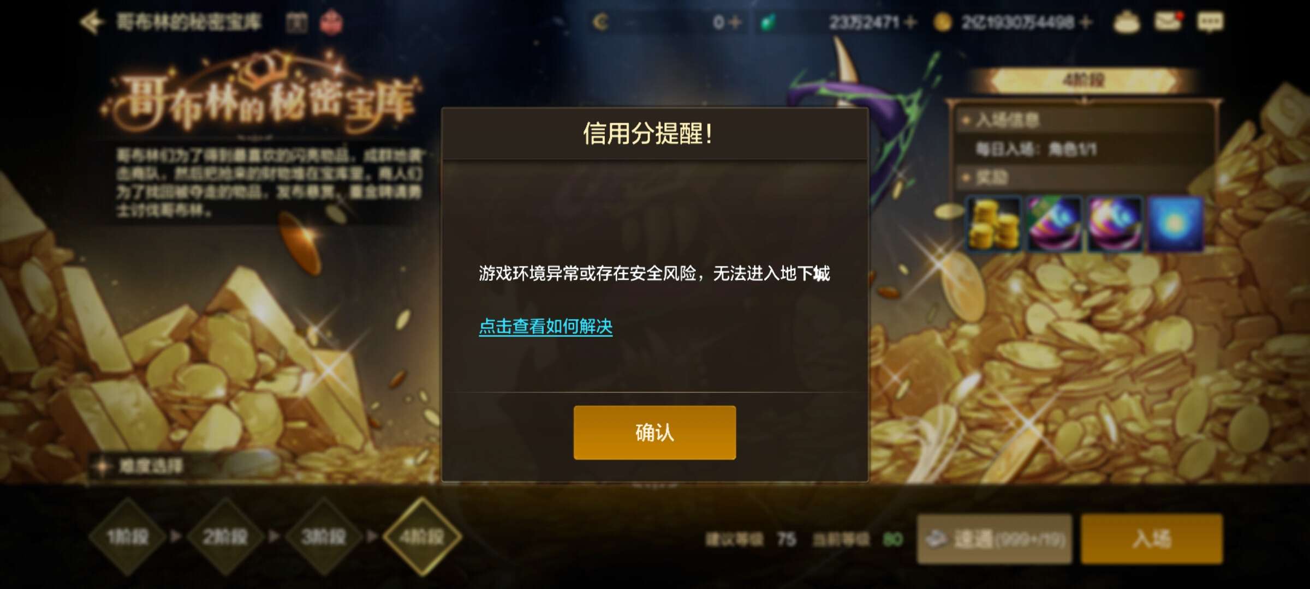Open the treasure bag icon

pos(1127,22)
